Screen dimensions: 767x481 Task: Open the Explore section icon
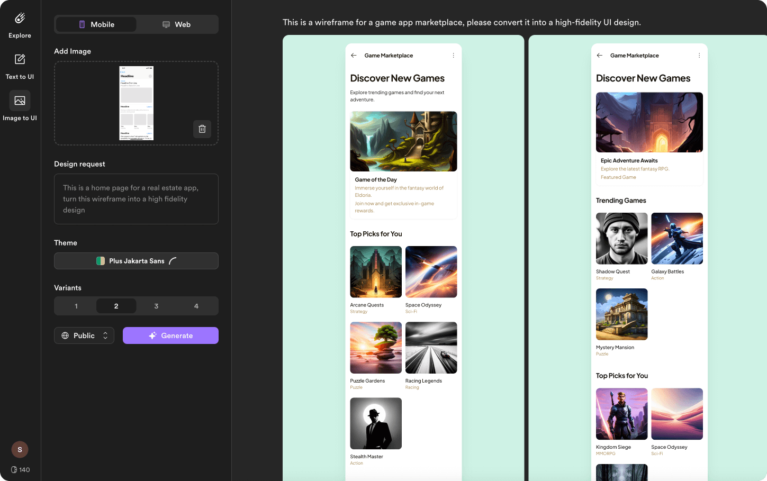pos(20,19)
